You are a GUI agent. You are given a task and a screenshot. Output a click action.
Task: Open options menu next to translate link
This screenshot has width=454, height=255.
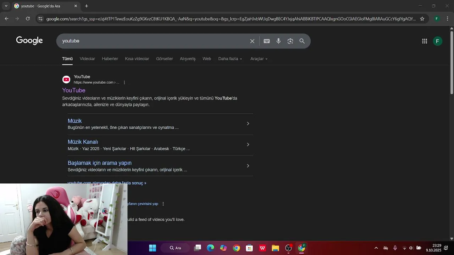(x=163, y=204)
